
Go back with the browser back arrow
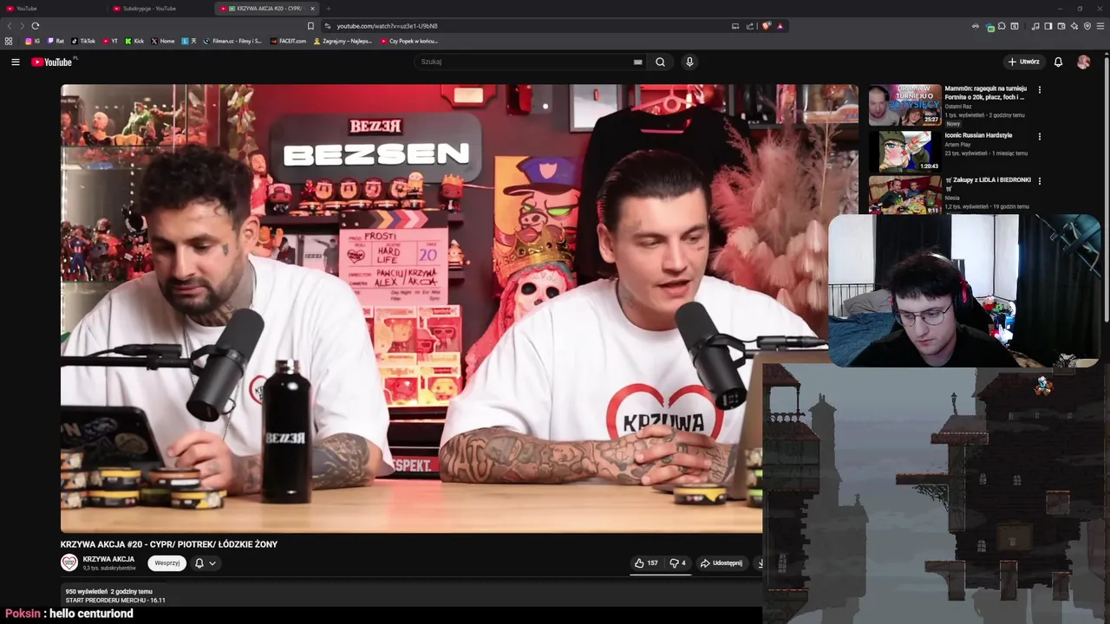pos(10,26)
